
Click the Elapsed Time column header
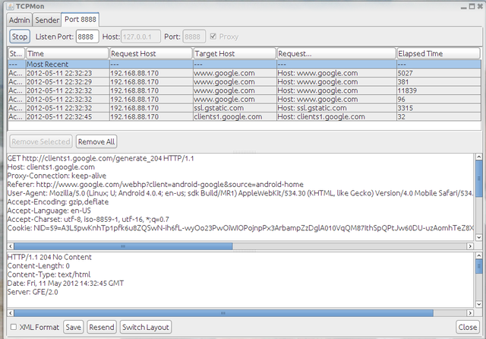pyautogui.click(x=437, y=54)
